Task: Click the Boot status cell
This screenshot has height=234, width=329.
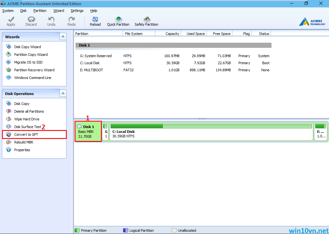Action: click(x=266, y=63)
